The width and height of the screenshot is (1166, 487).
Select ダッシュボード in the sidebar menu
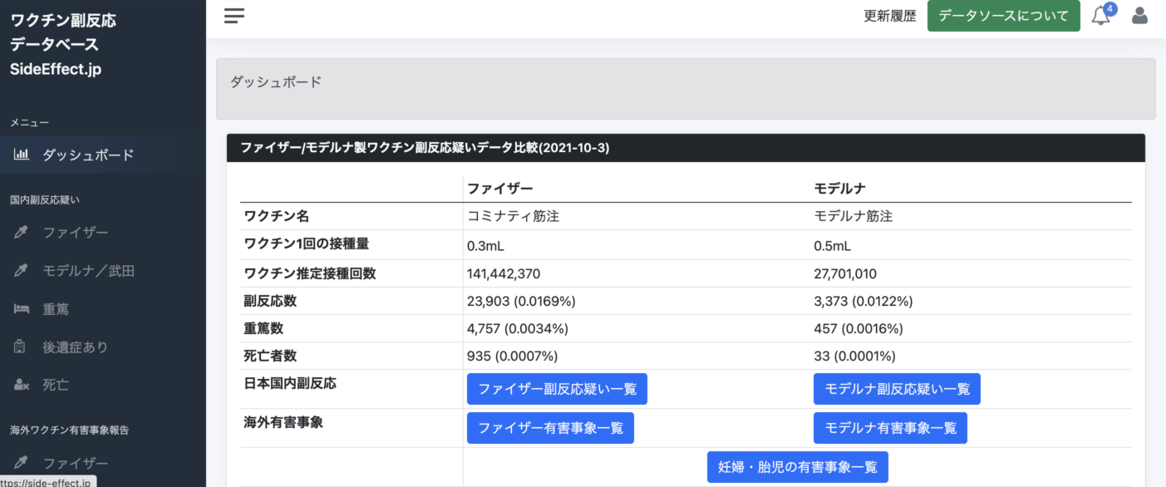coord(88,155)
